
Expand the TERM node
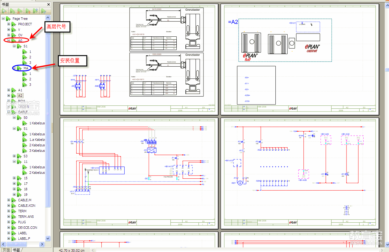click(9, 211)
